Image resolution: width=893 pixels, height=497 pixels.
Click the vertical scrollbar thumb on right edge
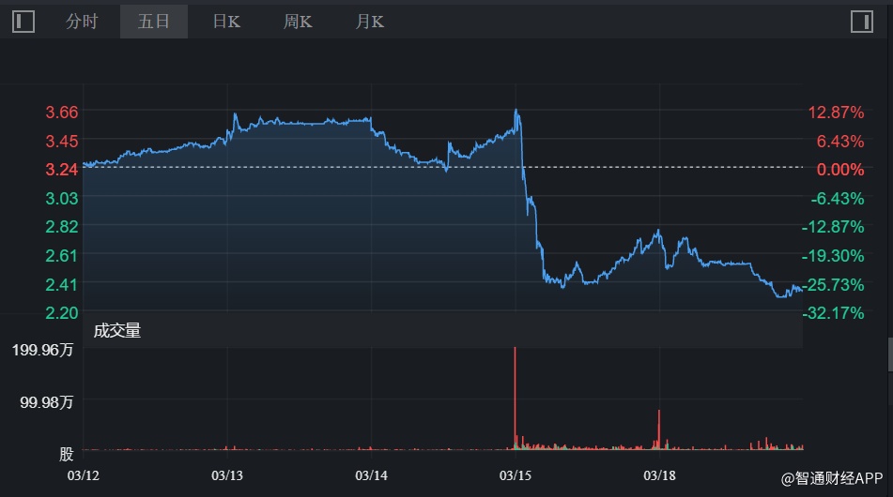tap(890, 354)
